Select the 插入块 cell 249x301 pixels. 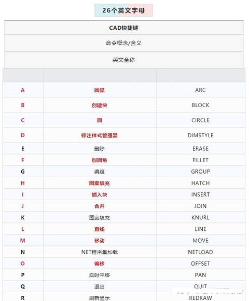[x=100, y=194]
